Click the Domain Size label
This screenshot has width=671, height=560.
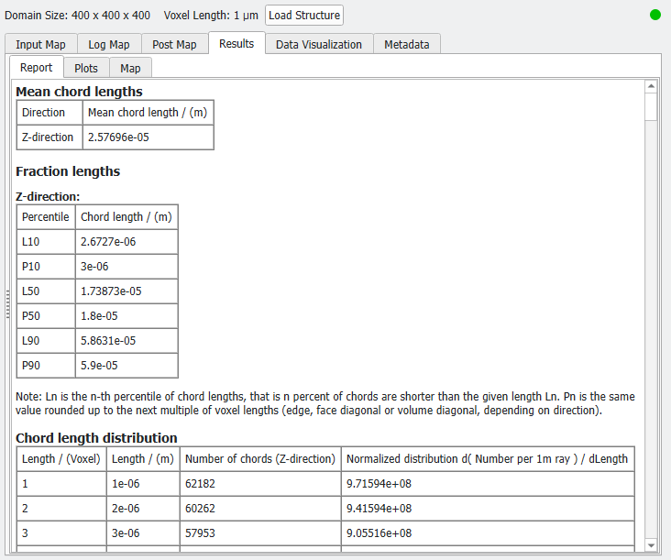(77, 16)
